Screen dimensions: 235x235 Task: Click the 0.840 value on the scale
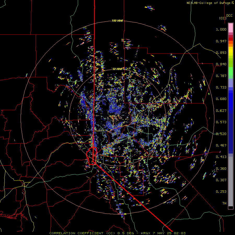coord(221,64)
